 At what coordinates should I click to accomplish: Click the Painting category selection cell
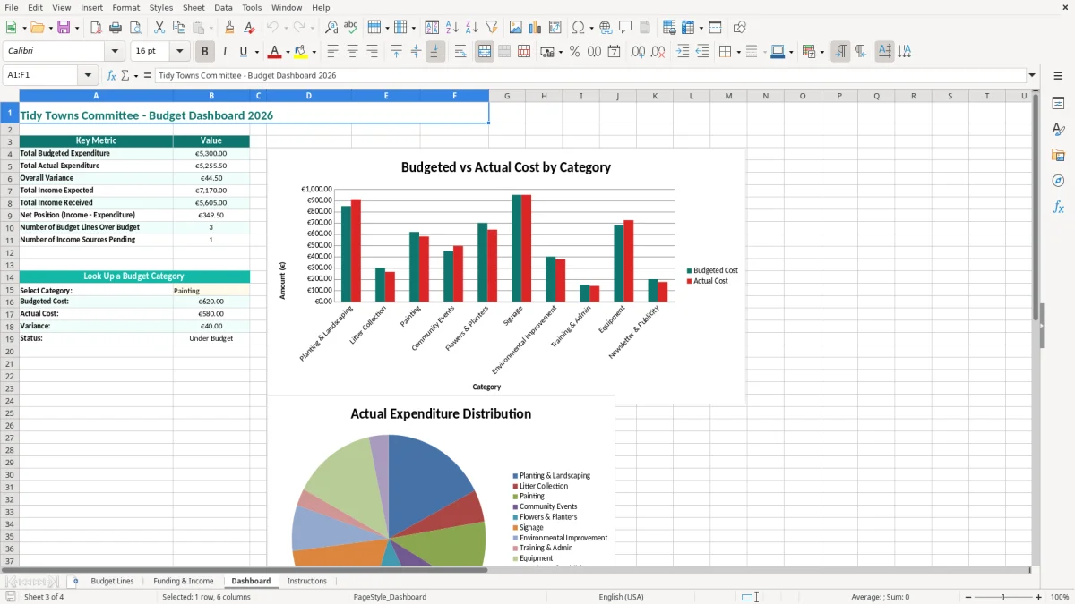point(211,290)
